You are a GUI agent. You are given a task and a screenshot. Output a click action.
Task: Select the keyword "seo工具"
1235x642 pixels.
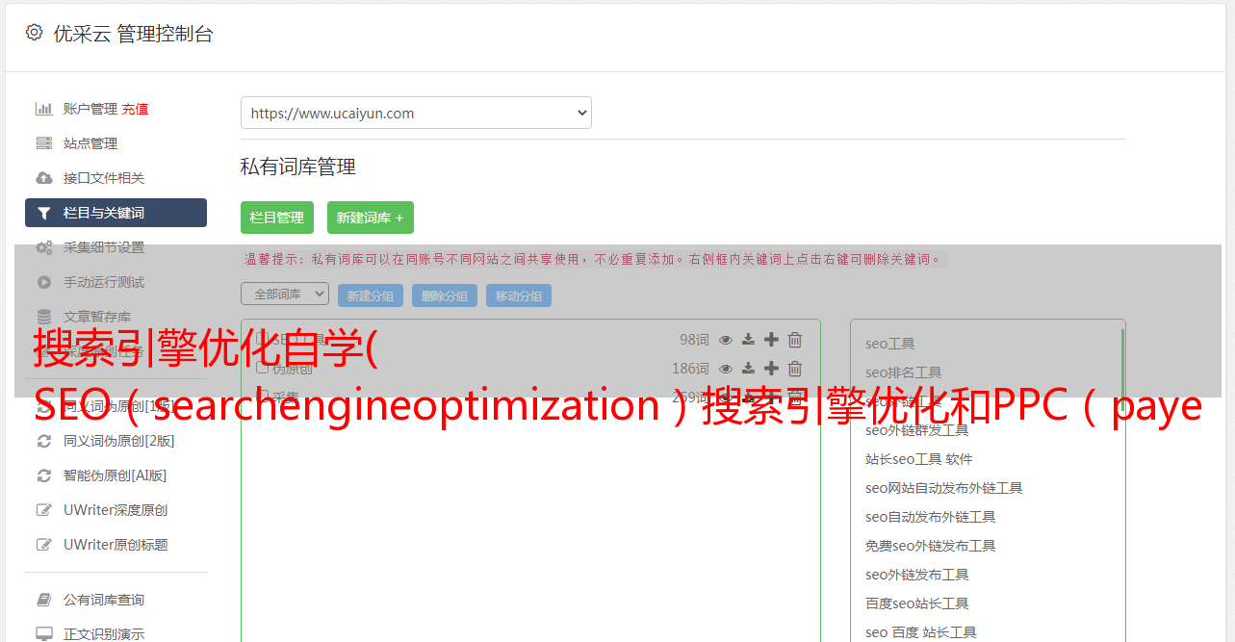890,344
